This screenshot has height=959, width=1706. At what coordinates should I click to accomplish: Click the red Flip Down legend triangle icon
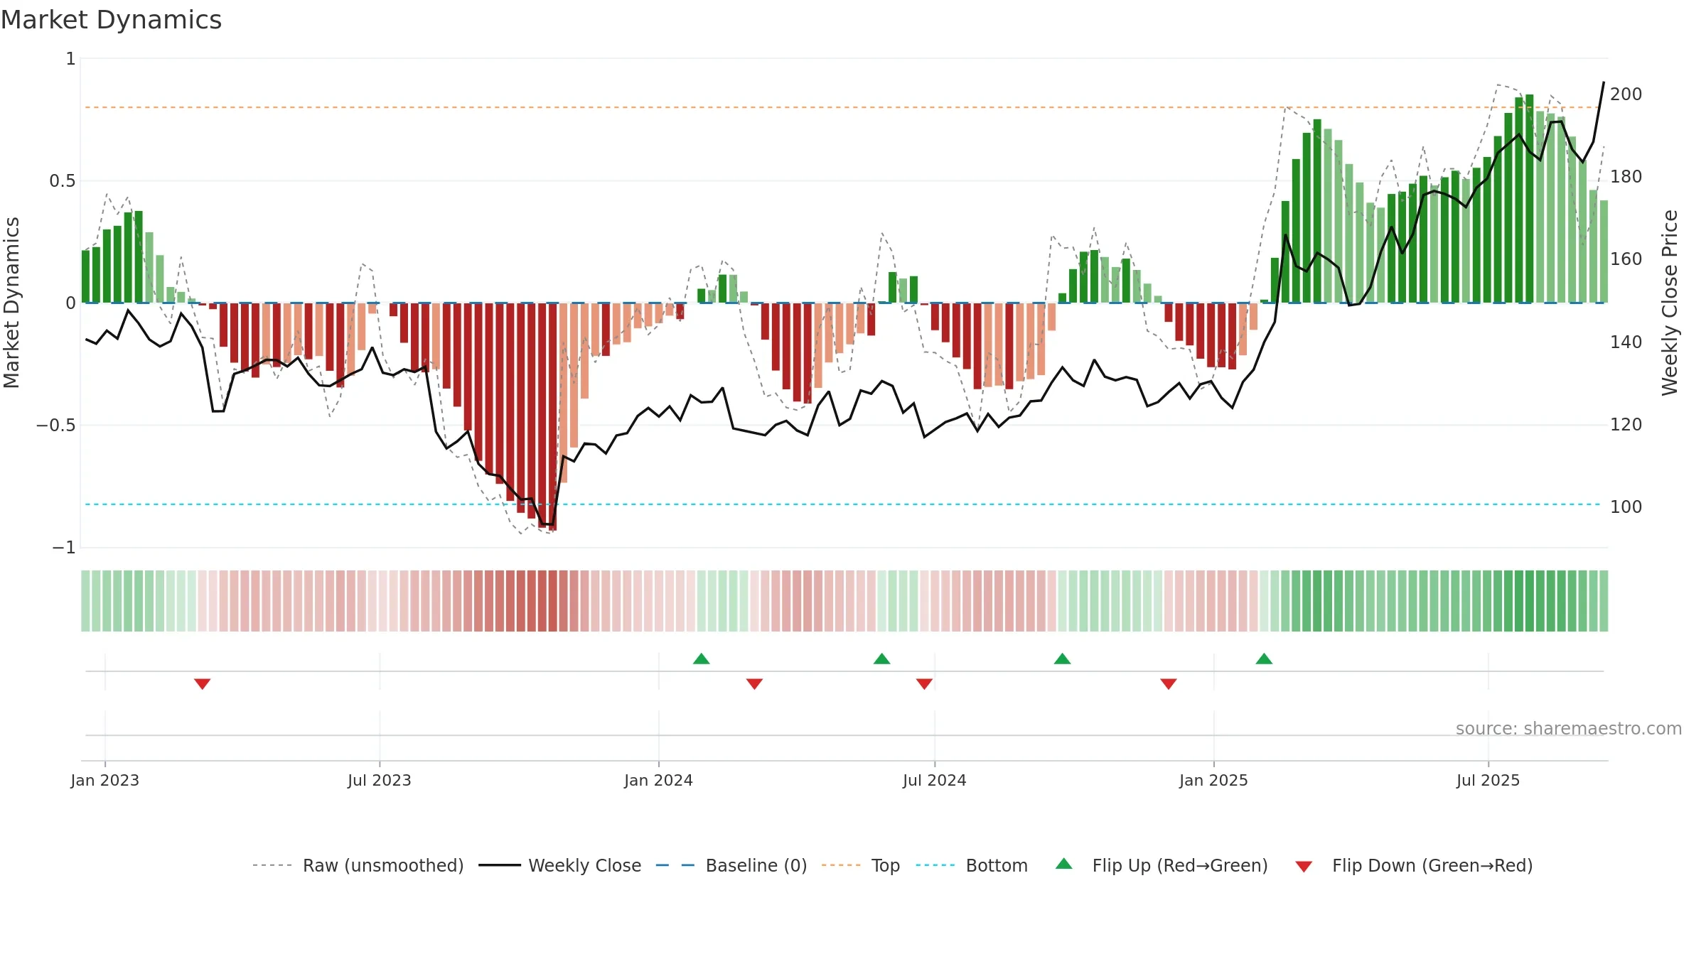point(1304,867)
